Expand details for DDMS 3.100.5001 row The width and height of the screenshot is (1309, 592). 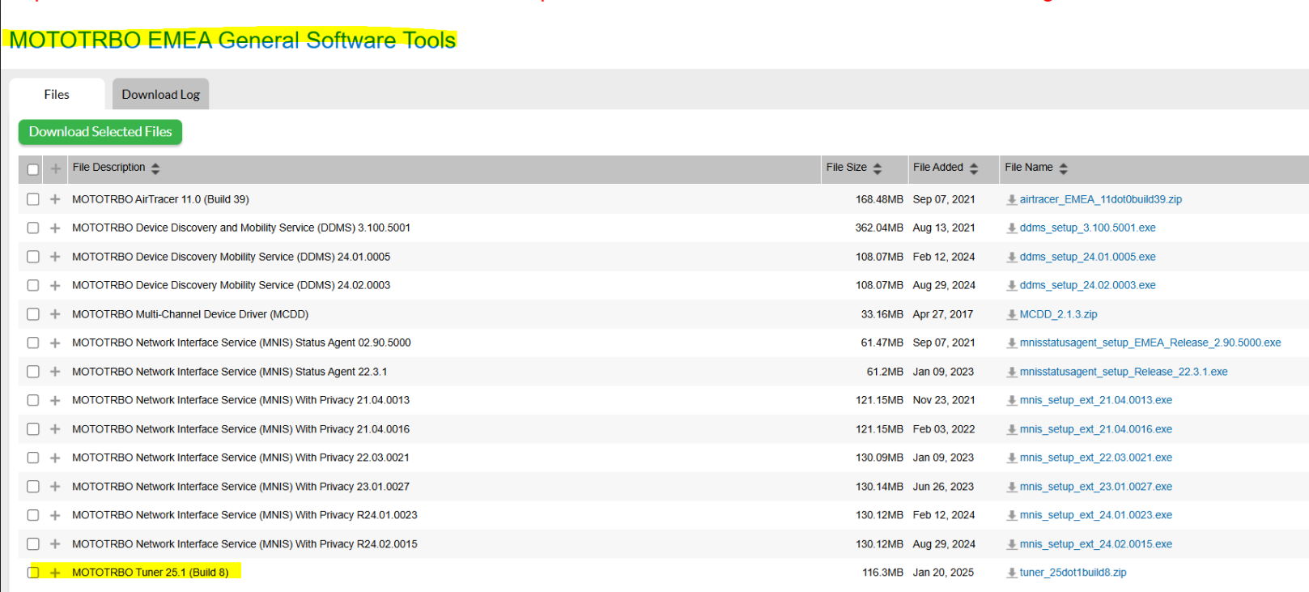pos(55,228)
